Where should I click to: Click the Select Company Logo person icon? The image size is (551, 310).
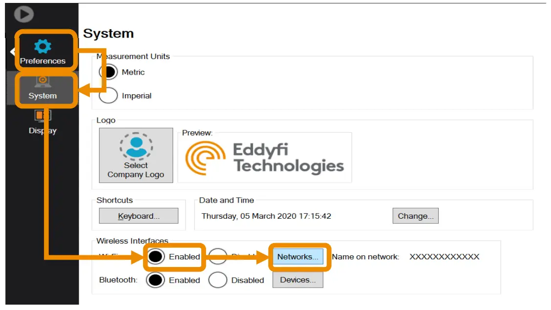click(136, 146)
